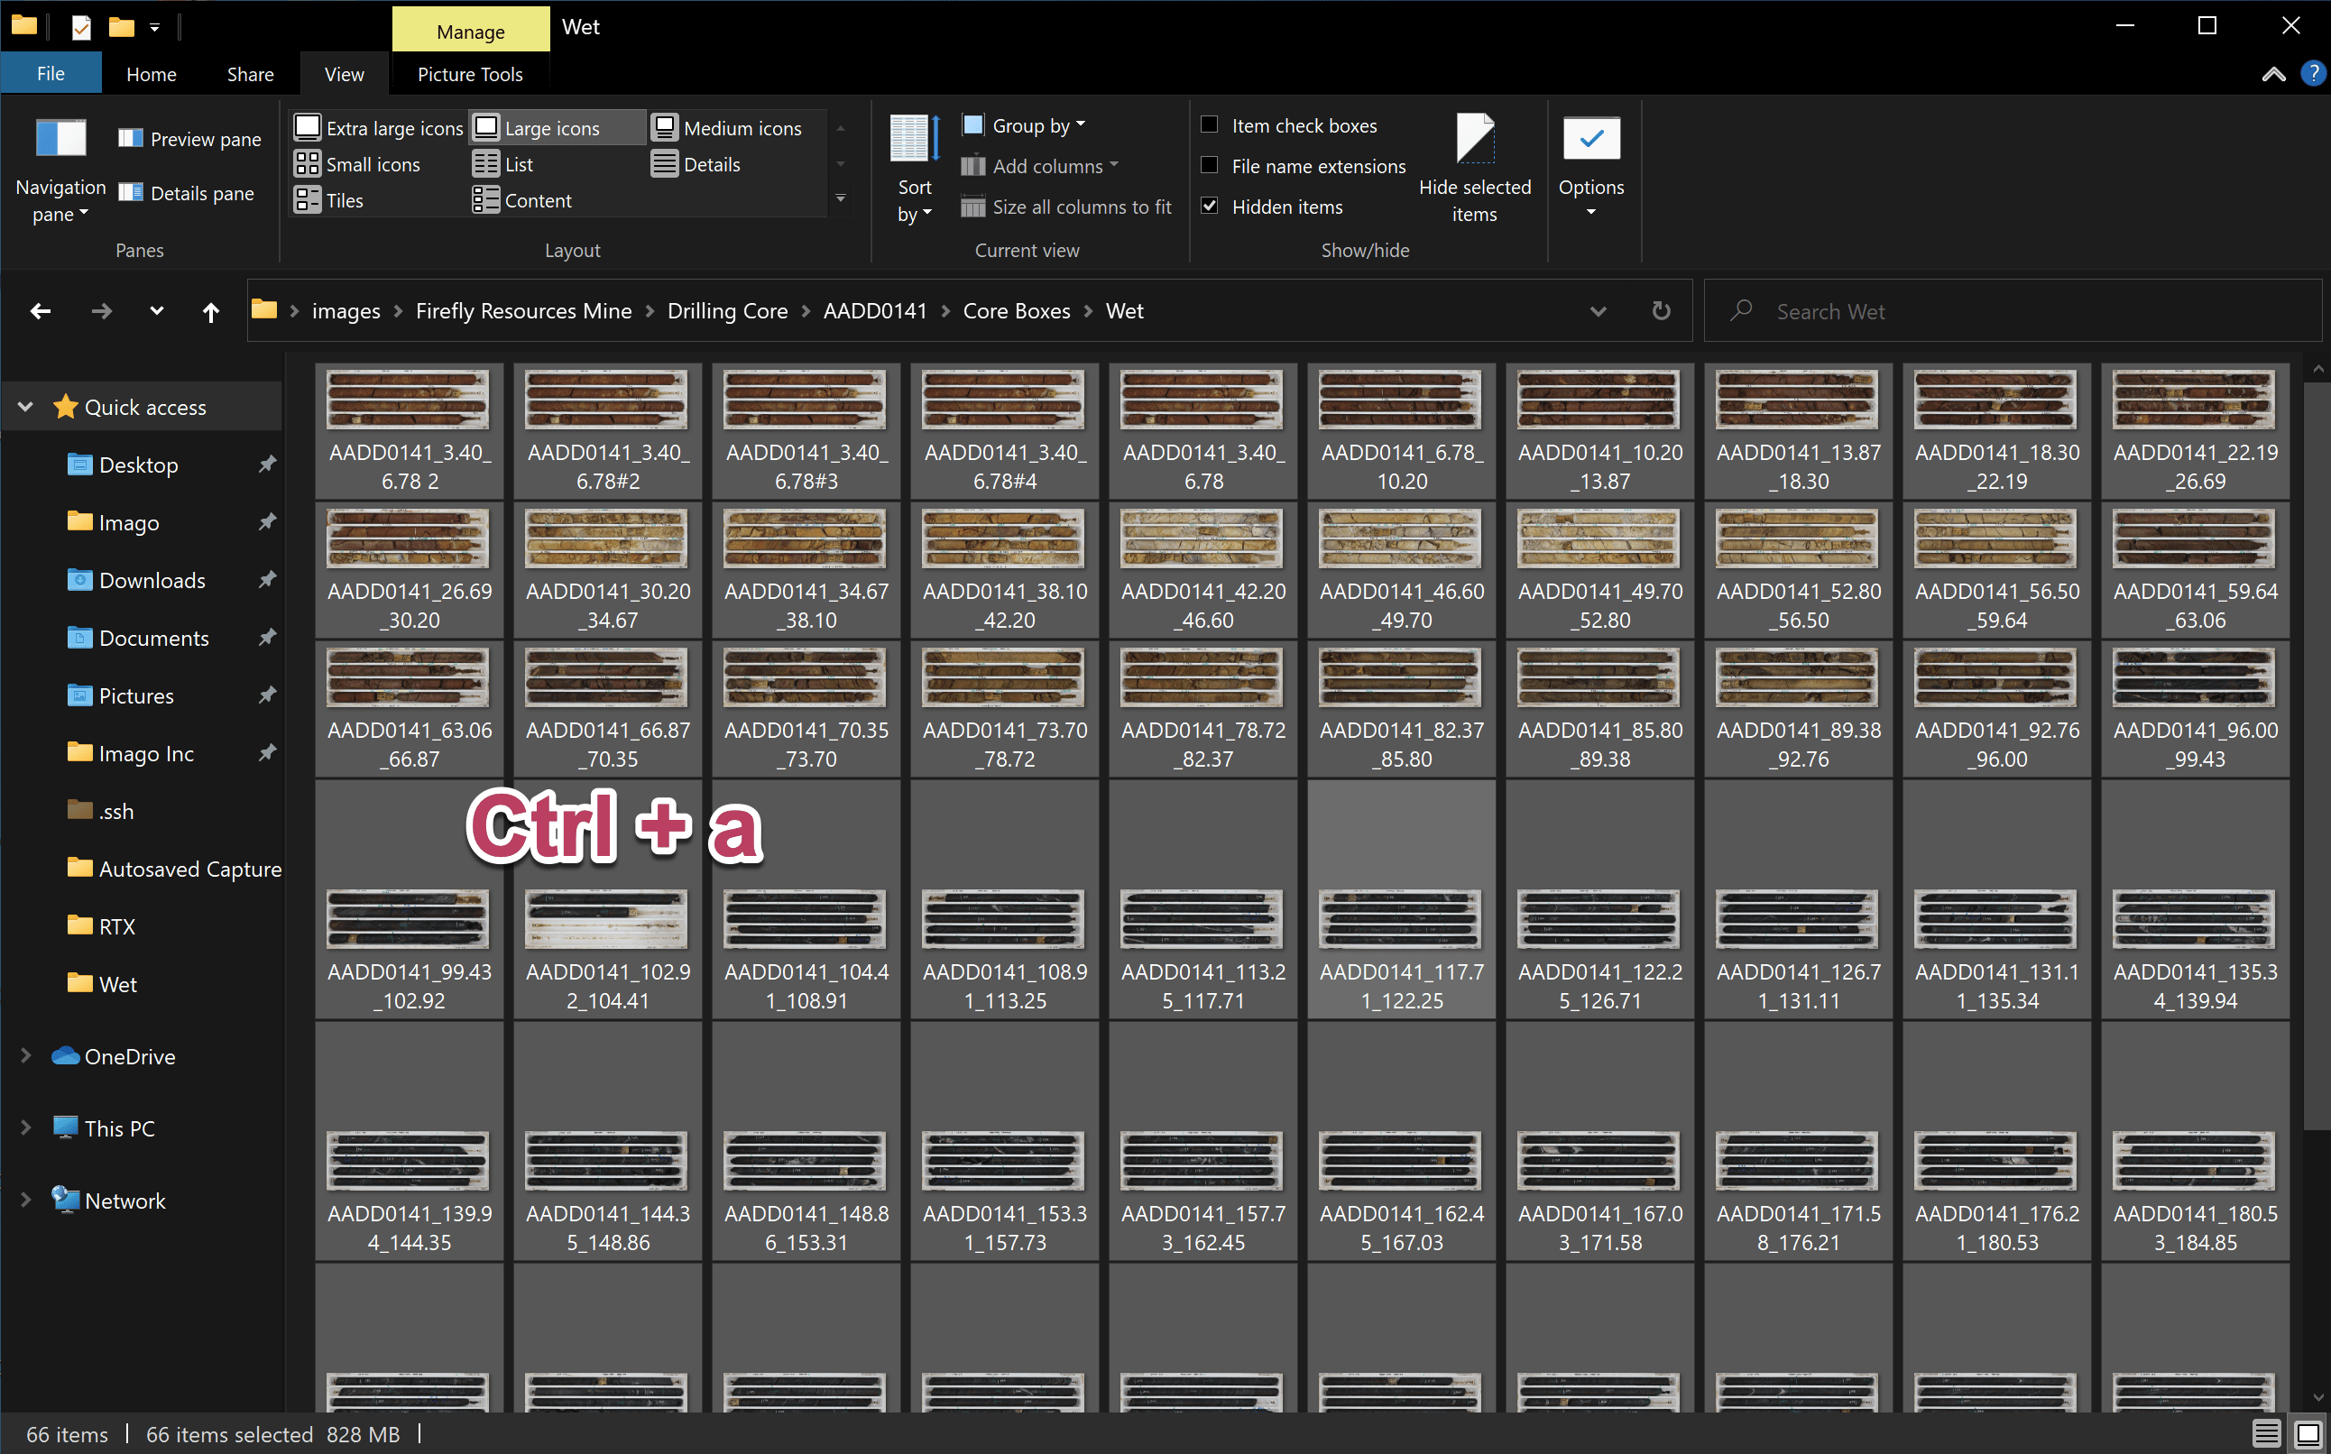
Task: Click Hide selected items
Action: click(1474, 170)
